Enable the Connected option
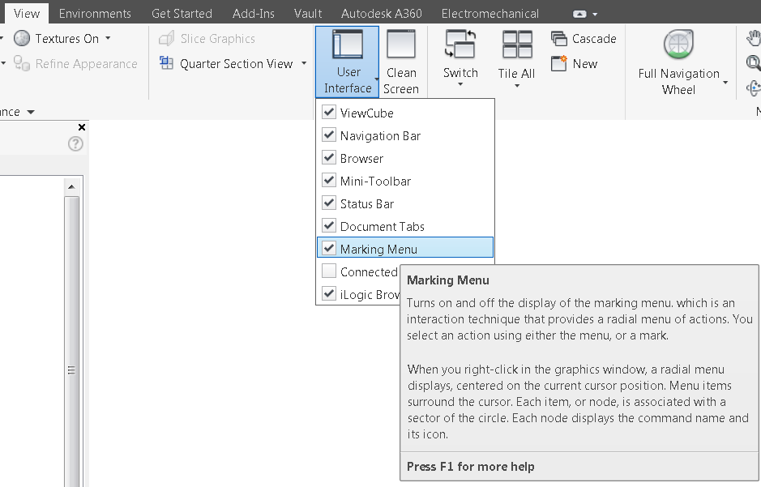 [329, 271]
